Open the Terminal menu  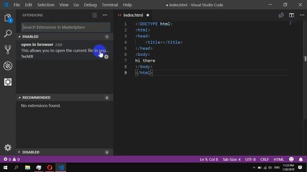pyautogui.click(x=110, y=5)
